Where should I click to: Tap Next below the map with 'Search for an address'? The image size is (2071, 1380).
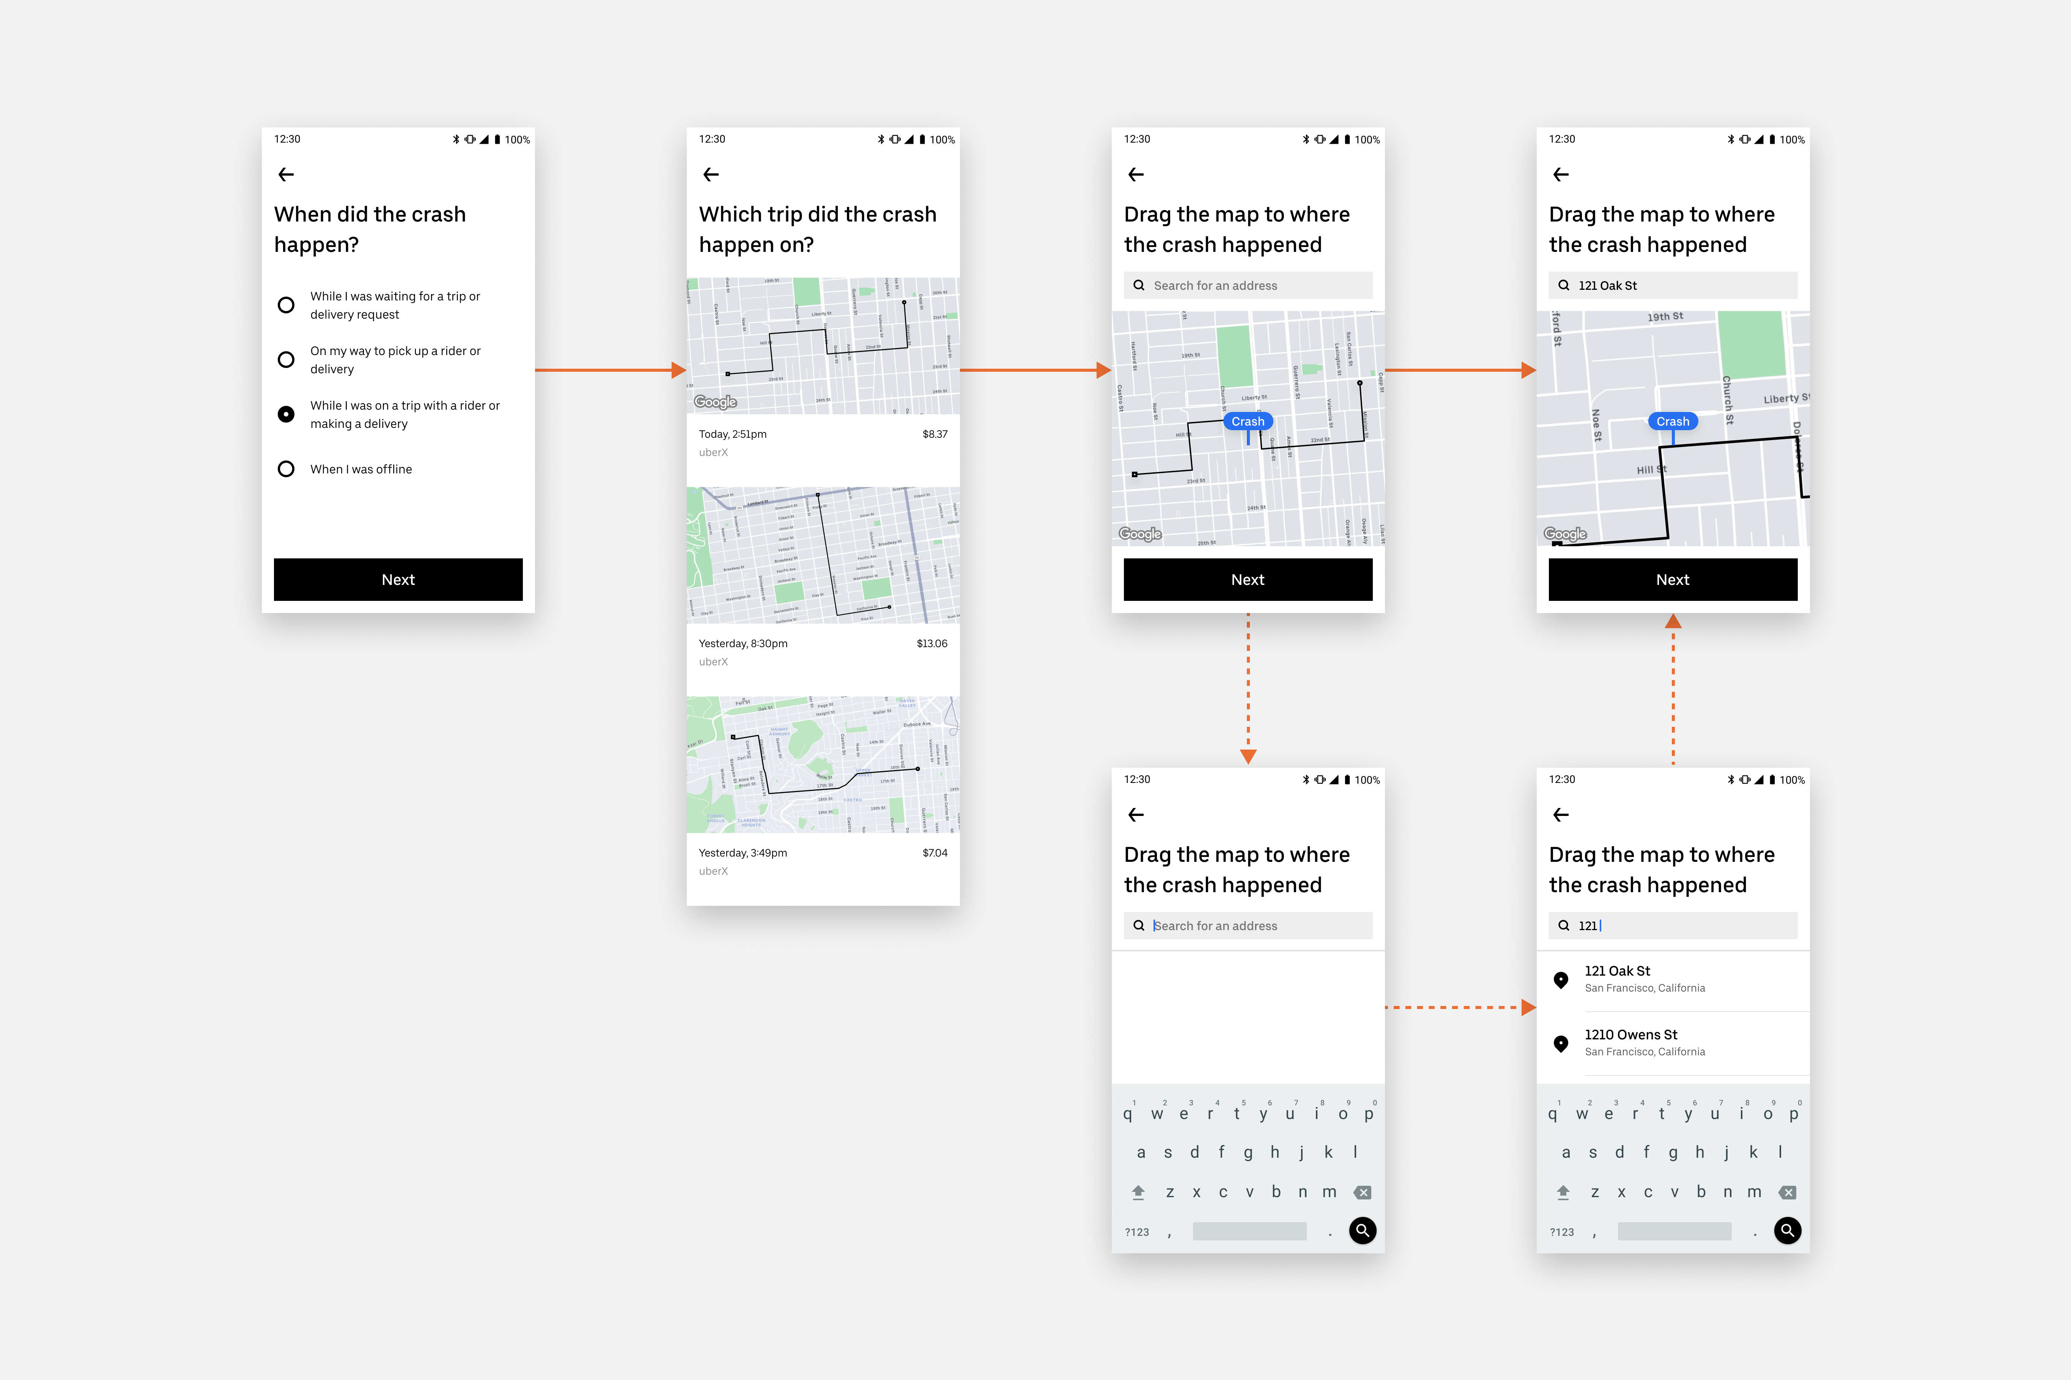click(x=1248, y=579)
